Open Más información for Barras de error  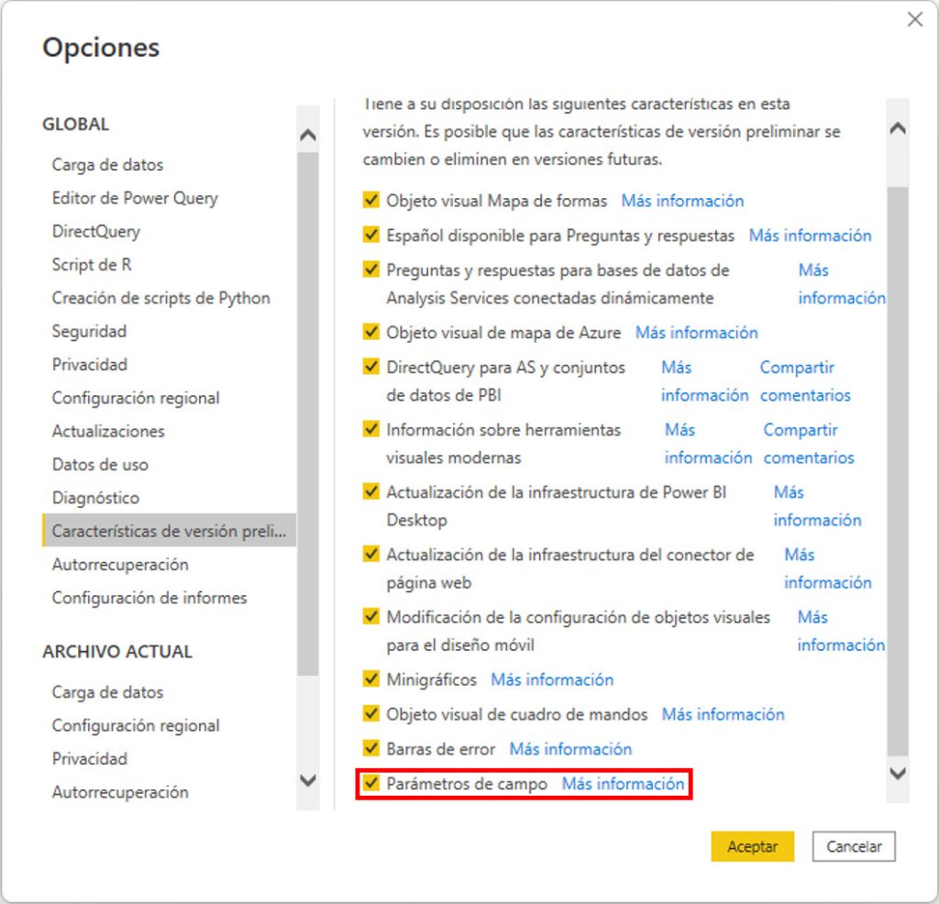click(x=570, y=749)
